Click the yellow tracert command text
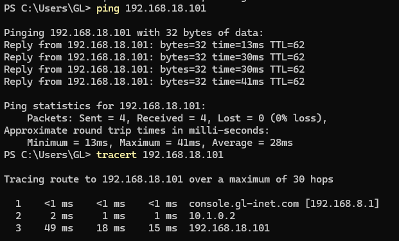Image resolution: width=399 pixels, height=241 pixels. click(116, 155)
